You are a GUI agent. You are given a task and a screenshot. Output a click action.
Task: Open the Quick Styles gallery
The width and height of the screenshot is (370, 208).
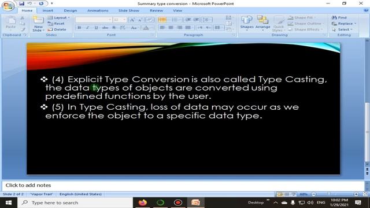[279, 24]
